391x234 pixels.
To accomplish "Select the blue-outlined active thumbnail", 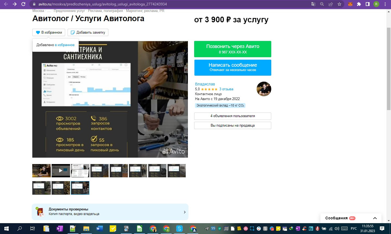I will 80,188.
